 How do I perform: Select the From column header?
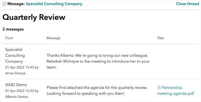(9, 38)
